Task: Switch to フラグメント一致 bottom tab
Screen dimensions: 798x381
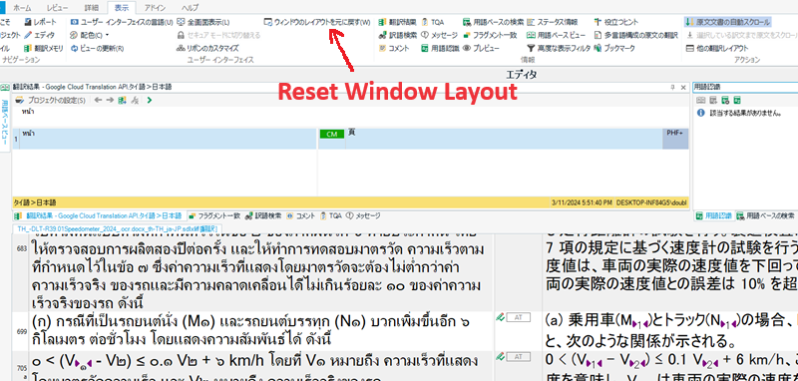Action: pos(213,215)
